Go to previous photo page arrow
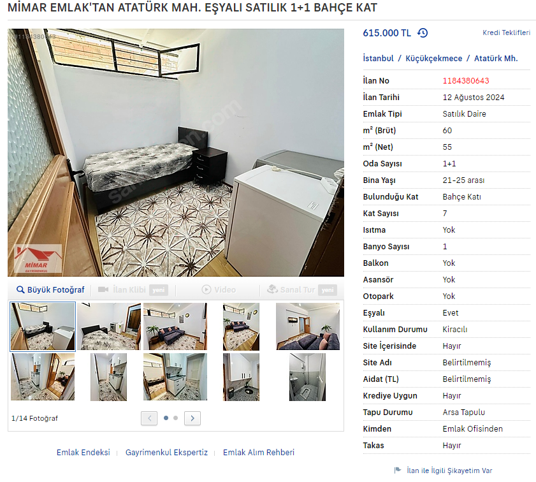Image resolution: width=536 pixels, height=482 pixels. (x=149, y=418)
